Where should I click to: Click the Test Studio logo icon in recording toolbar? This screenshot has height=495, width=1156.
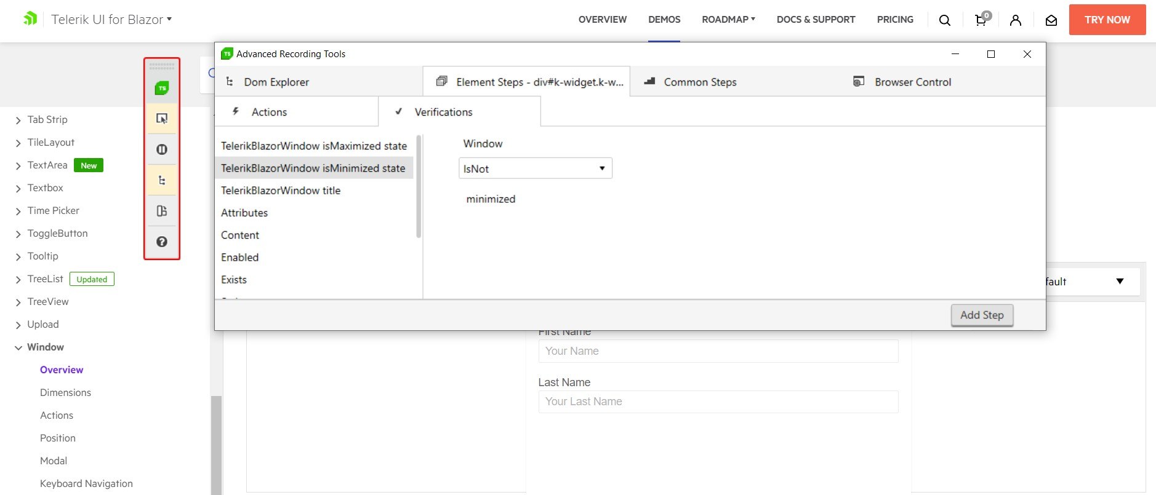point(162,88)
